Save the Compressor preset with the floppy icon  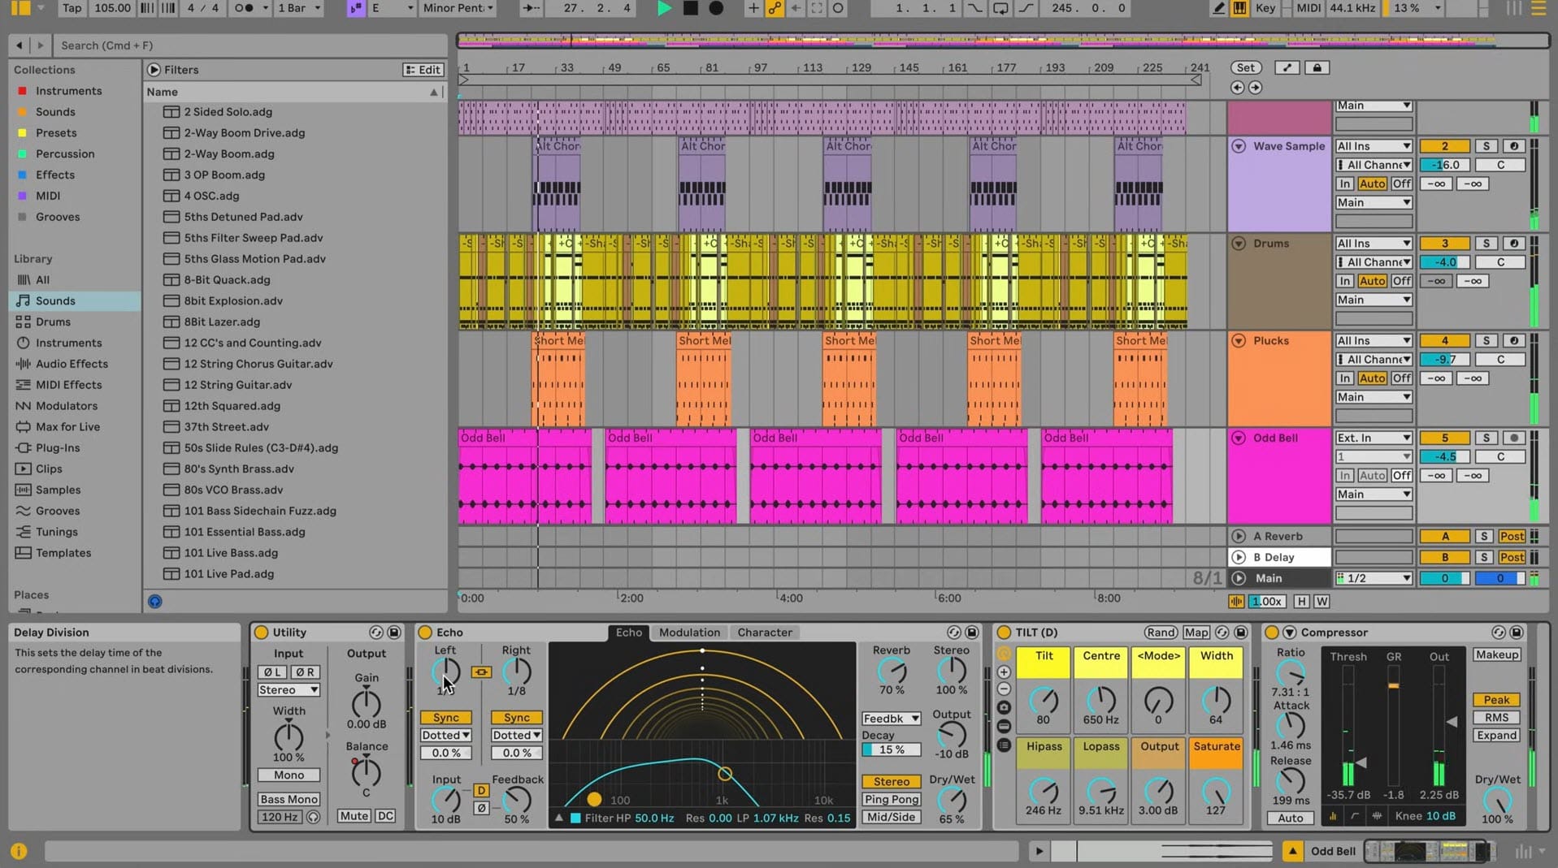(1516, 632)
